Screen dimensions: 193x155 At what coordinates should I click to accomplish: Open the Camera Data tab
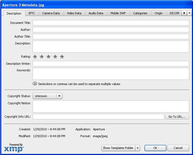click(x=51, y=13)
